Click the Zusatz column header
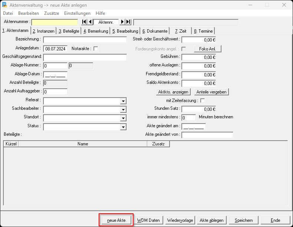This screenshot has height=227, width=293. click(158, 144)
